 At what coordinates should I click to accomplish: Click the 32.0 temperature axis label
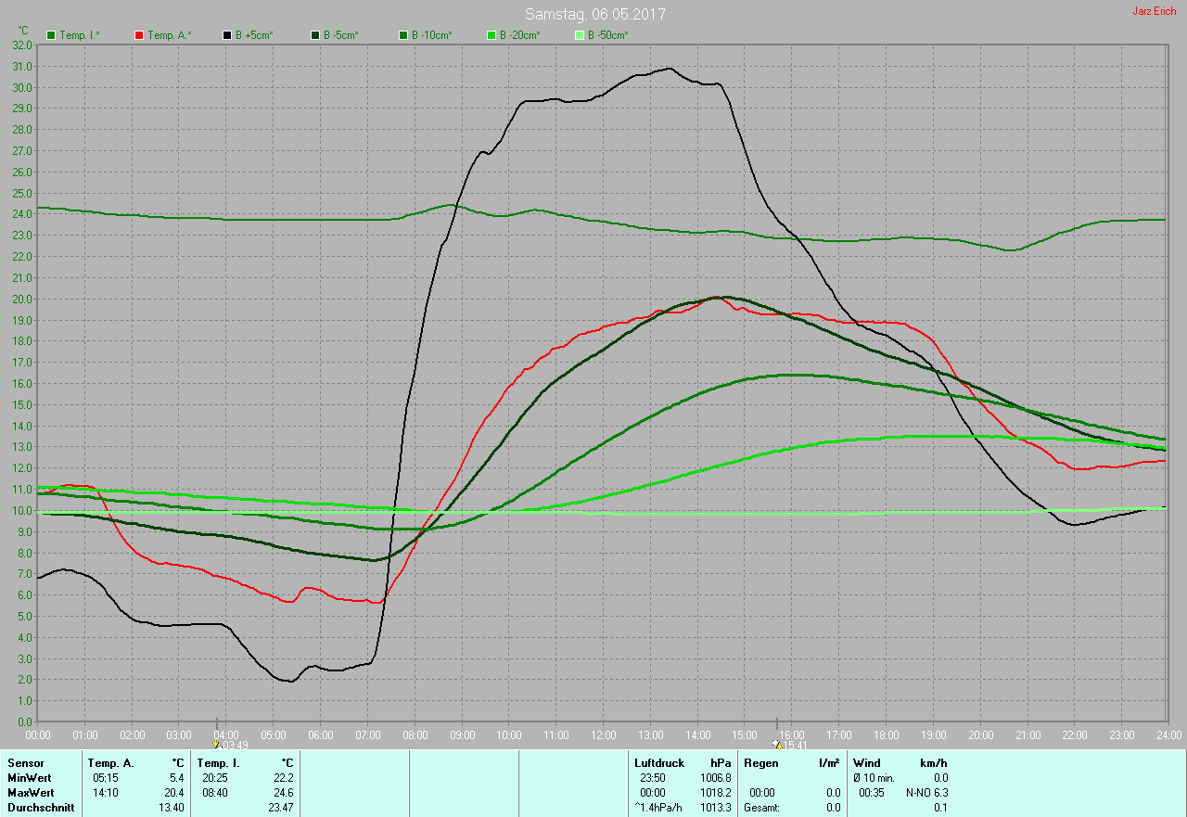coord(24,45)
